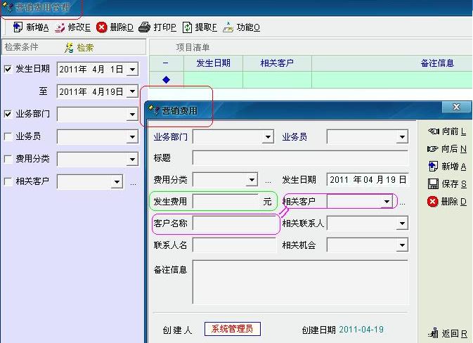Uncheck the 发生日期 filter checkbox
This screenshot has height=343, width=473.
(8, 69)
